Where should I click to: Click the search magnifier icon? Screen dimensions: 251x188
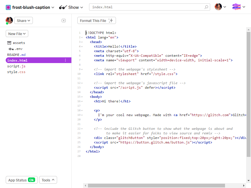206,7
